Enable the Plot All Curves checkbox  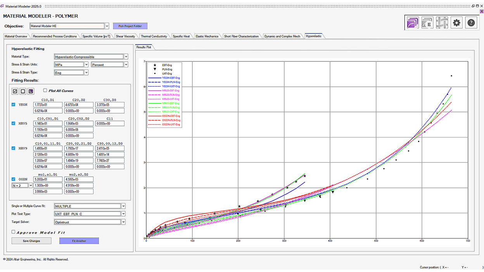point(45,90)
